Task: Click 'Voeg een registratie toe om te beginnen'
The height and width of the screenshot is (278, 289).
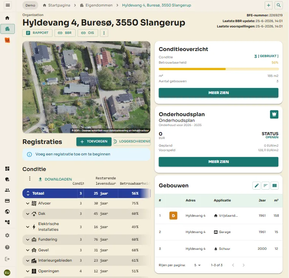Action: (x=73, y=154)
